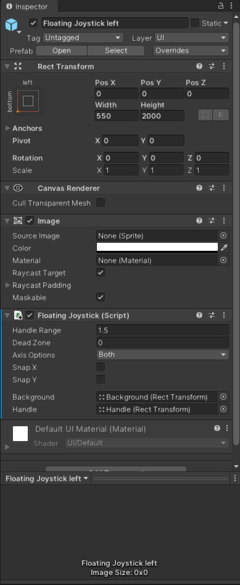240x585 pixels.
Task: Open the Layer dropdown
Action: click(191, 38)
